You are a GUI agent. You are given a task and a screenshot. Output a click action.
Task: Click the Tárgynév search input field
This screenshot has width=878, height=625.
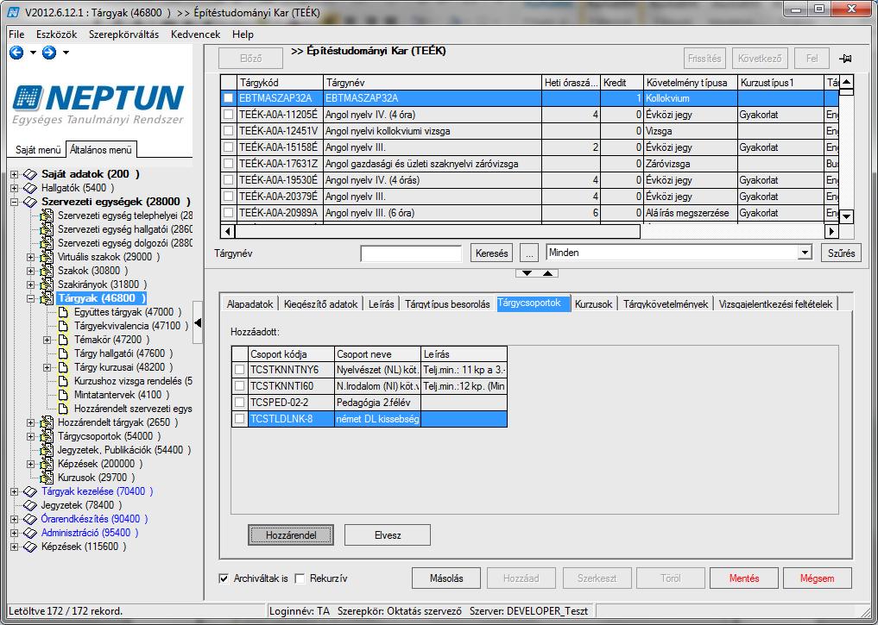coord(411,253)
